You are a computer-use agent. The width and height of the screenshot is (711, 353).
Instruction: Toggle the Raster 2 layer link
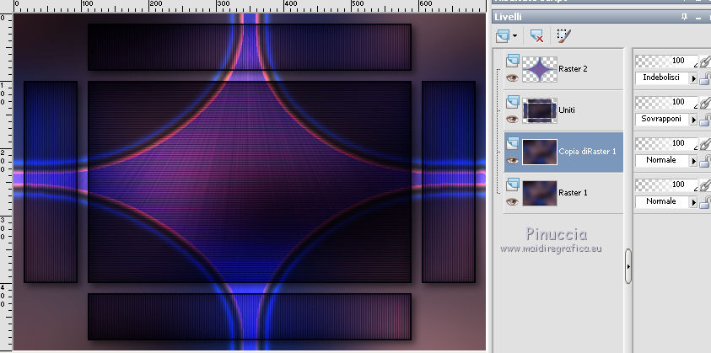[x=704, y=62]
